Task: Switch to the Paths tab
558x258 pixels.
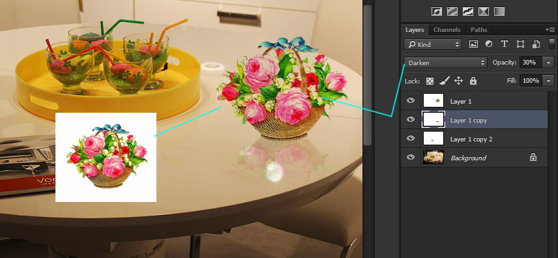Action: pos(478,30)
